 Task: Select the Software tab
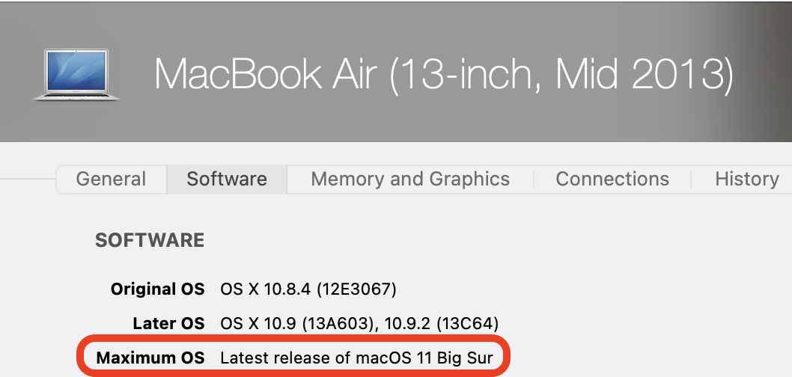tap(227, 179)
